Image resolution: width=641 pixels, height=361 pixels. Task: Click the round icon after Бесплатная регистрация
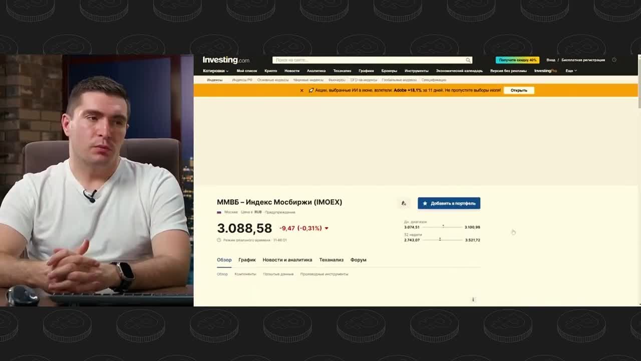pyautogui.click(x=614, y=60)
